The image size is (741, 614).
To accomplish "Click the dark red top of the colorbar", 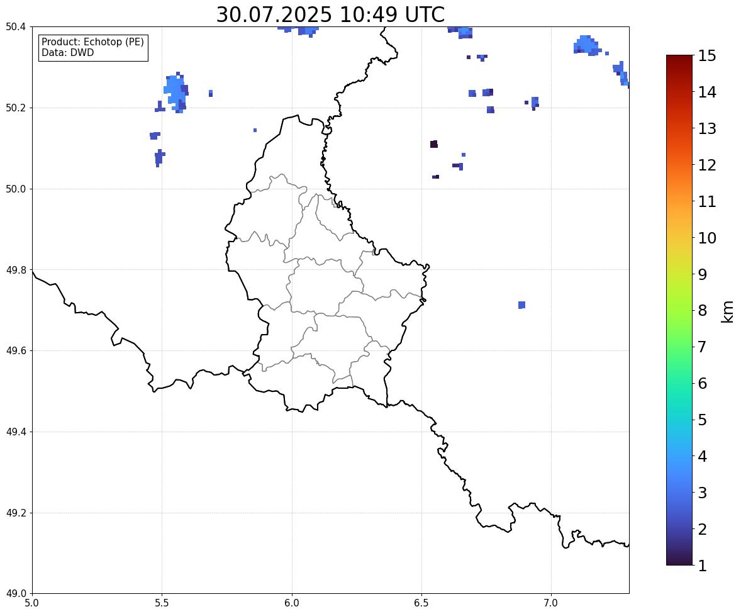I will point(679,59).
